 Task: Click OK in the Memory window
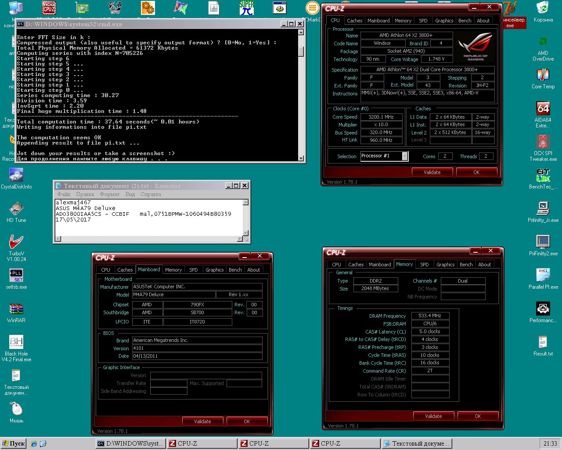(x=478, y=416)
